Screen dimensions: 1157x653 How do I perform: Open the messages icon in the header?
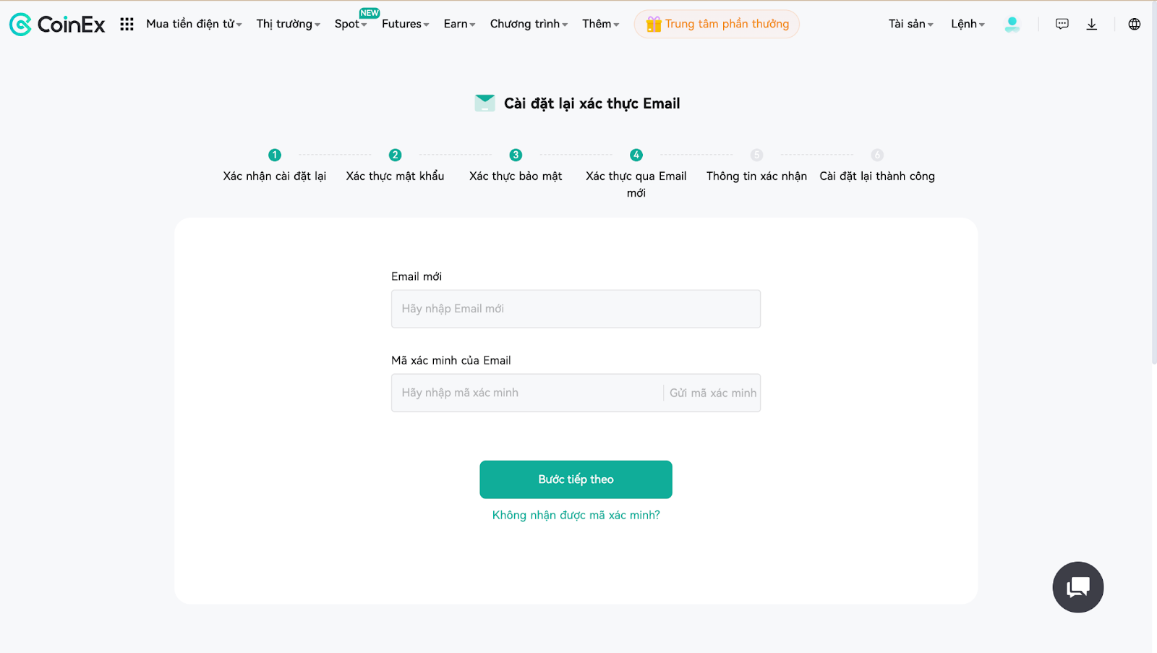click(1062, 25)
